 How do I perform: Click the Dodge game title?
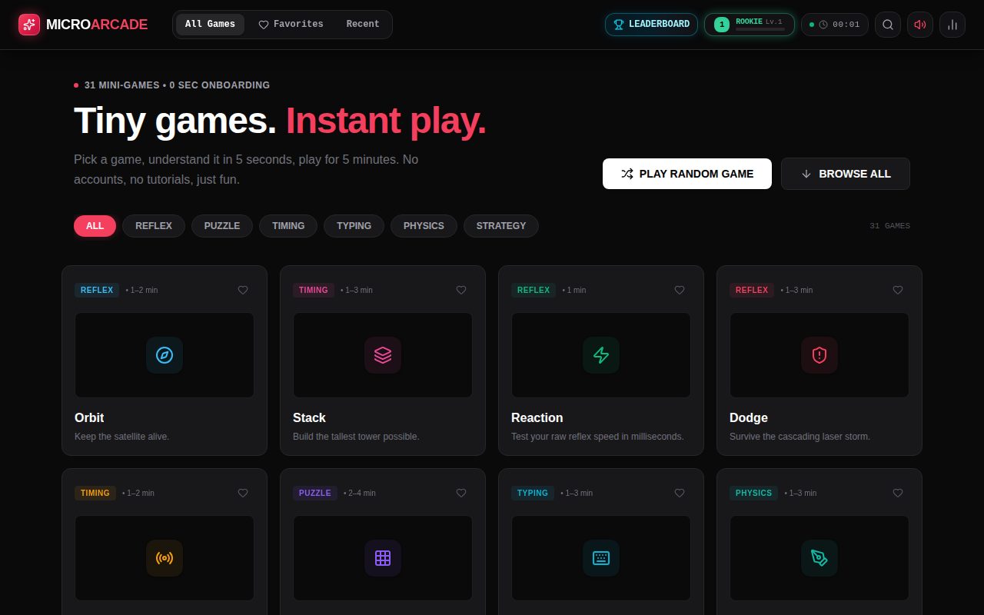tap(749, 417)
